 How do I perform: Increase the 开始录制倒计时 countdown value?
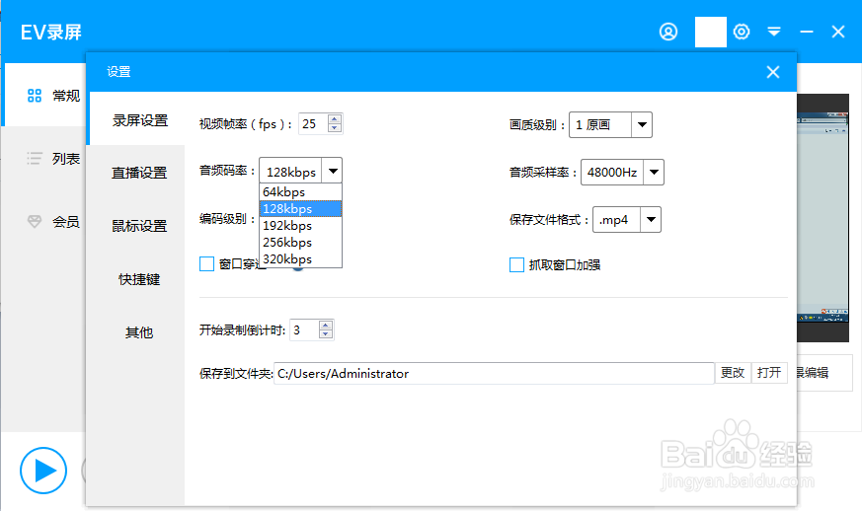pyautogui.click(x=326, y=326)
